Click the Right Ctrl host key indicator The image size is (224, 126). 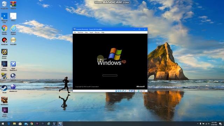[142, 91]
